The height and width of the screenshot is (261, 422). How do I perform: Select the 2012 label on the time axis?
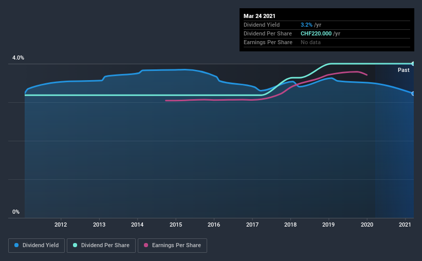61,225
